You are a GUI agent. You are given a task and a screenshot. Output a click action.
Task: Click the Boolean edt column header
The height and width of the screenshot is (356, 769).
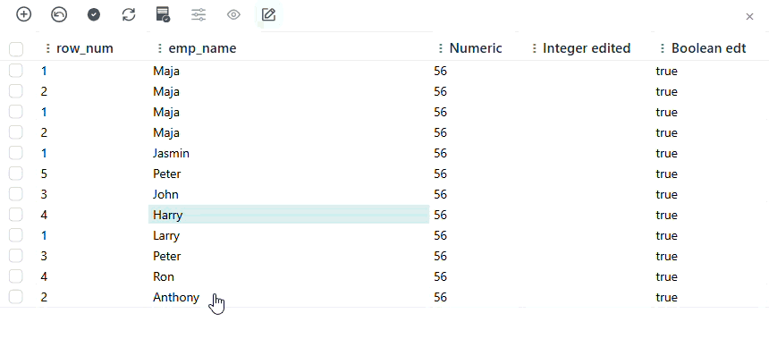[x=709, y=48]
